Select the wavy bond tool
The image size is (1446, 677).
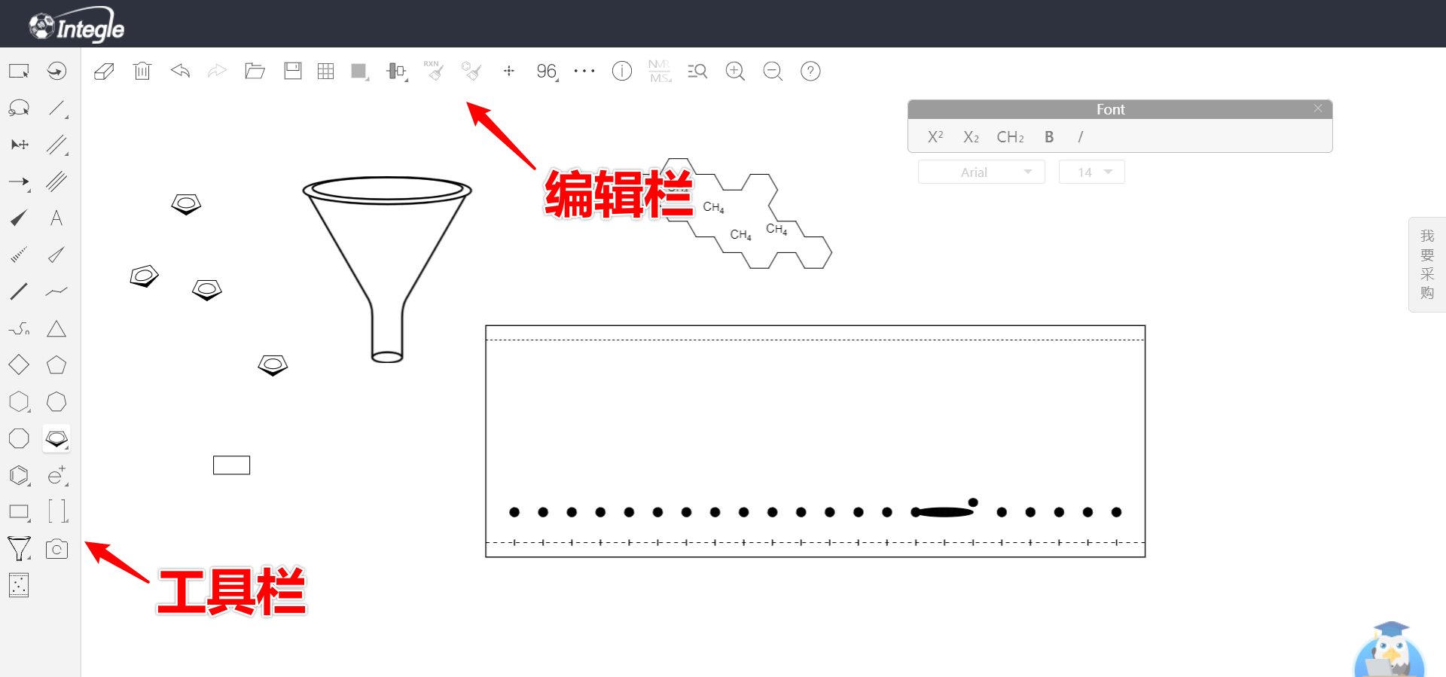[56, 291]
